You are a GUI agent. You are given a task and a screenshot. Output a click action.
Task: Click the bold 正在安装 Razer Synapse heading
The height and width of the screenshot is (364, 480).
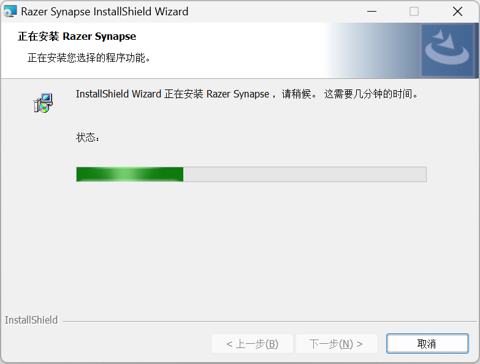tap(77, 36)
